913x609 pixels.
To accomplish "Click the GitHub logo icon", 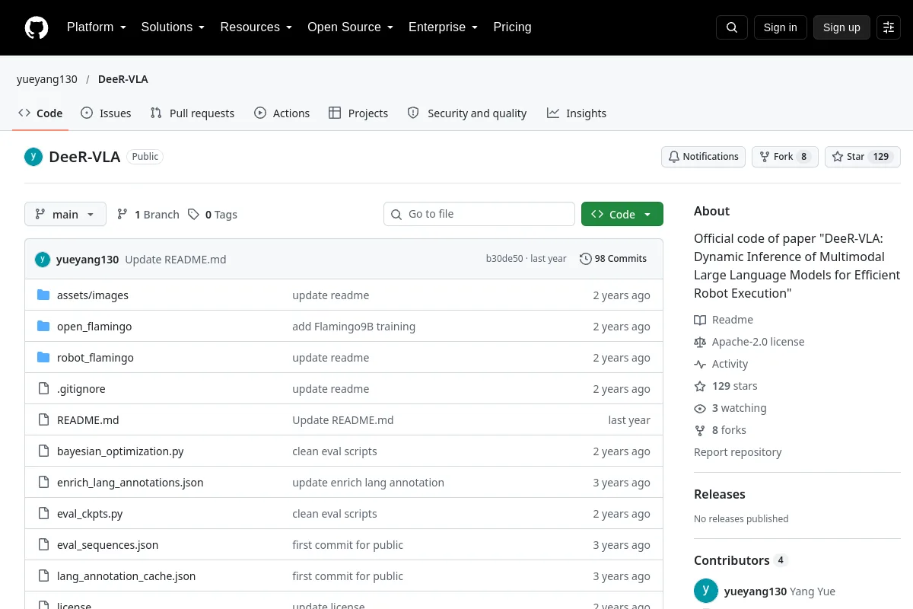I will click(x=37, y=27).
